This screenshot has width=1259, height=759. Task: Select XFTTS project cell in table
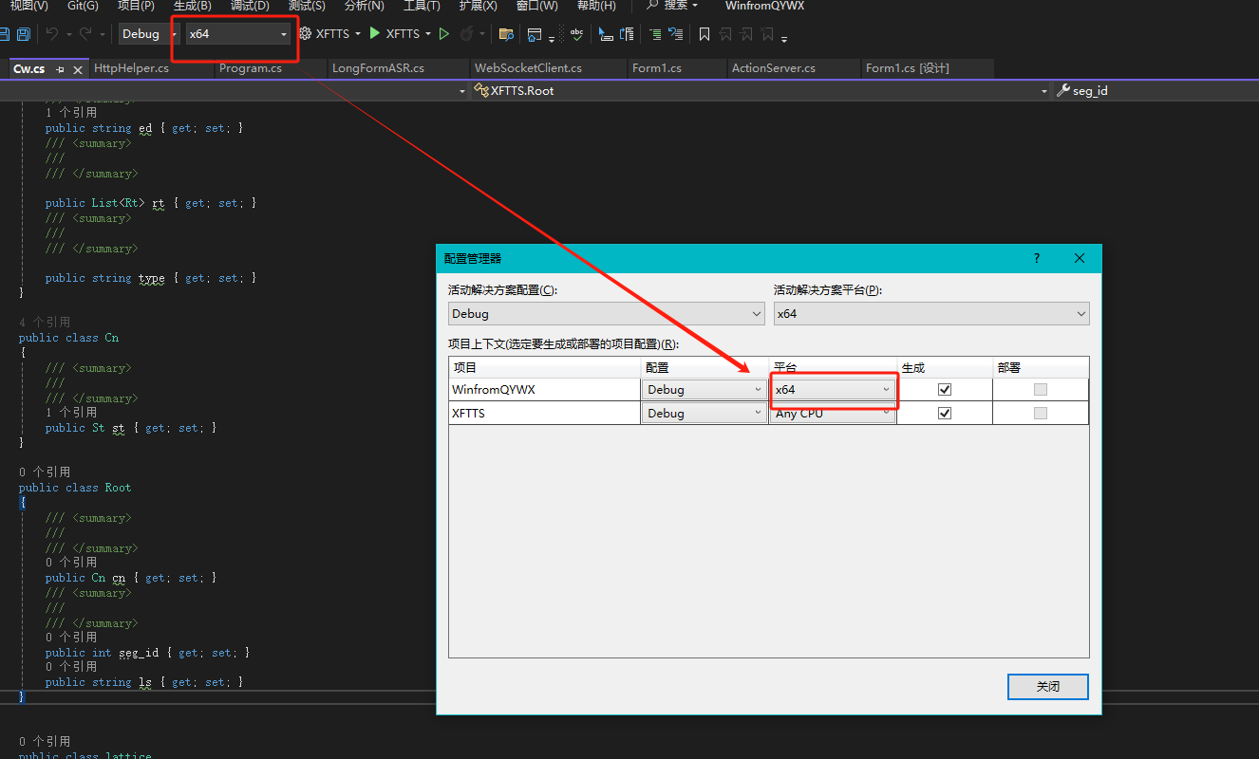[x=545, y=413]
